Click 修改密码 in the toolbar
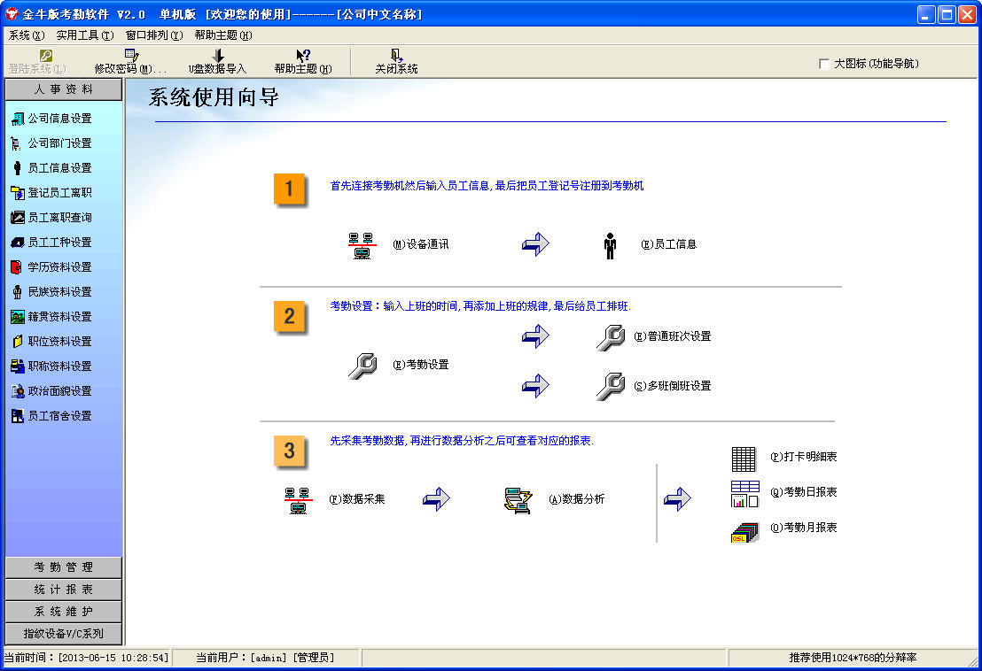The height and width of the screenshot is (671, 982). click(x=131, y=61)
